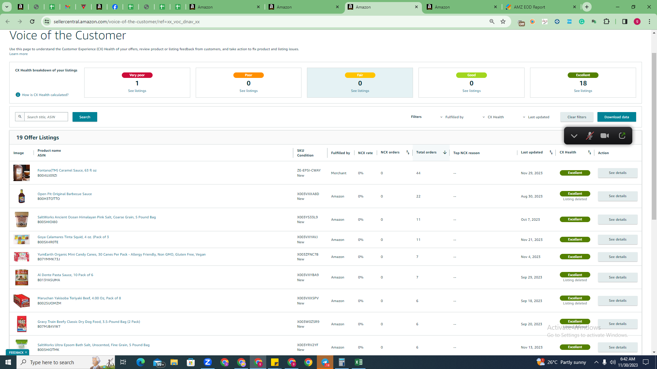The width and height of the screenshot is (657, 369).
Task: Close the AMZ EOD Report tab
Action: click(575, 7)
